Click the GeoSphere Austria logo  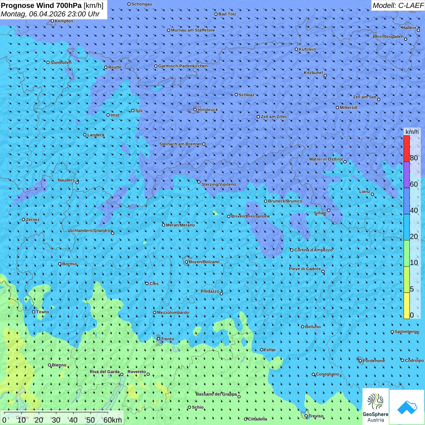tap(376, 407)
